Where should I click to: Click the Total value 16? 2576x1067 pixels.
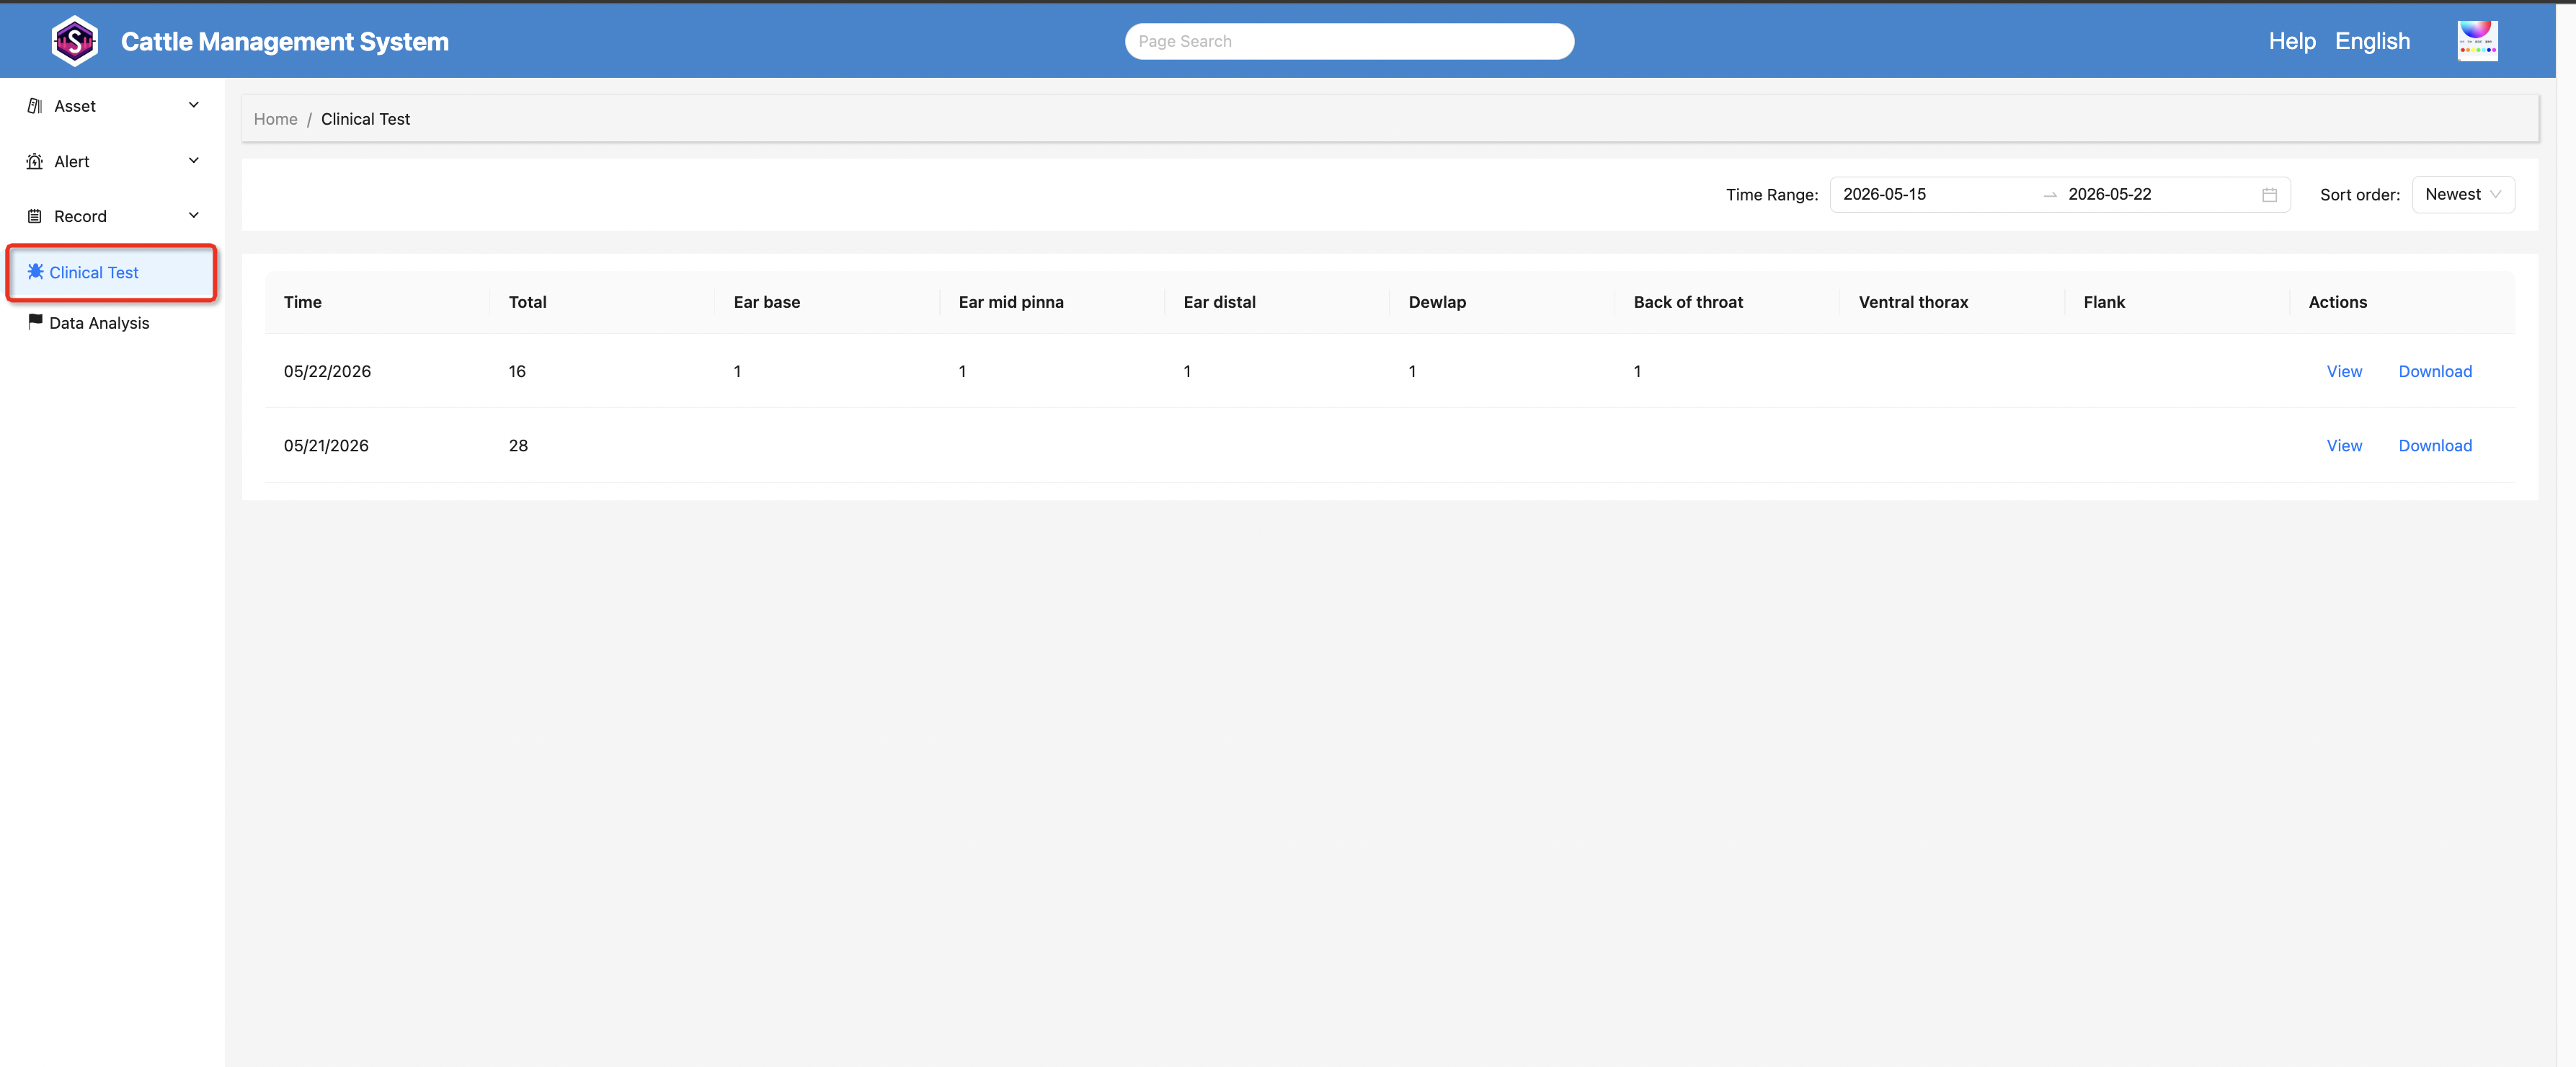click(x=517, y=371)
